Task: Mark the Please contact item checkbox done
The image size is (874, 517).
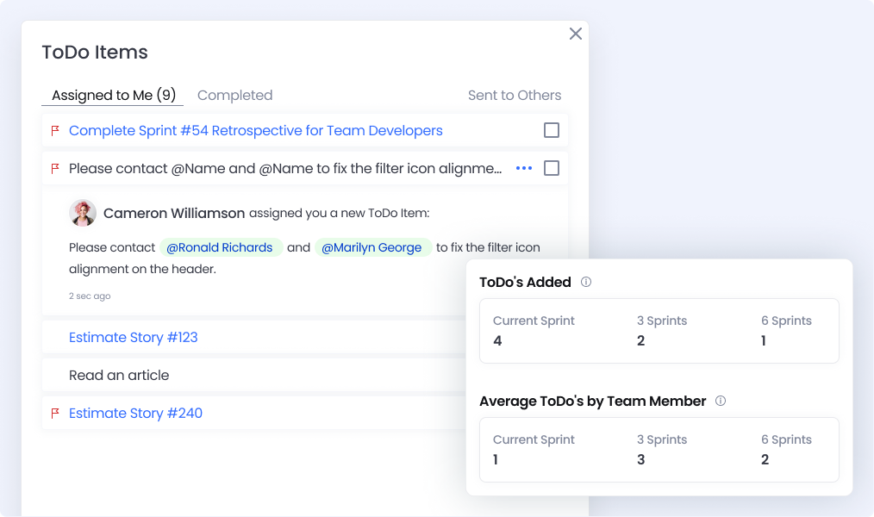Action: point(552,169)
